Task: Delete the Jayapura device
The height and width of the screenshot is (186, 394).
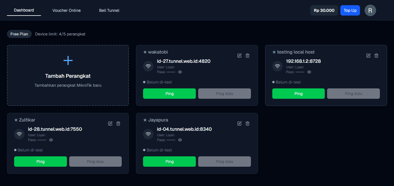Action: click(247, 124)
